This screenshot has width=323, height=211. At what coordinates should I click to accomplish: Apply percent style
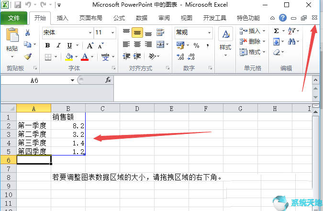pos(196,45)
